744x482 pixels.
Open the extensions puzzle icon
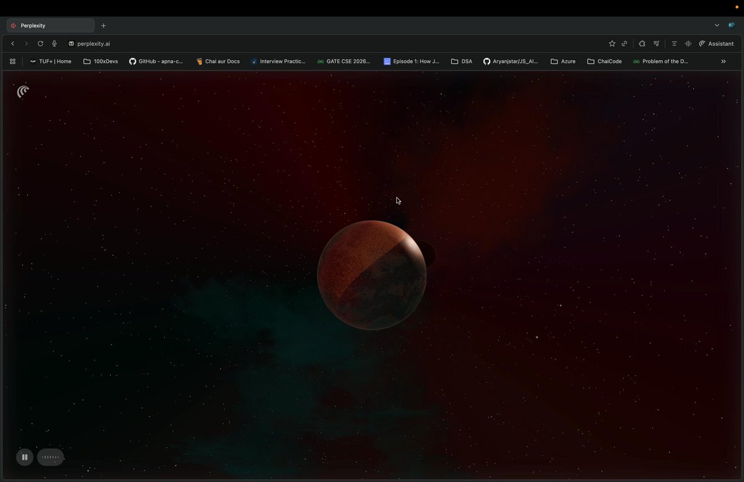[642, 44]
